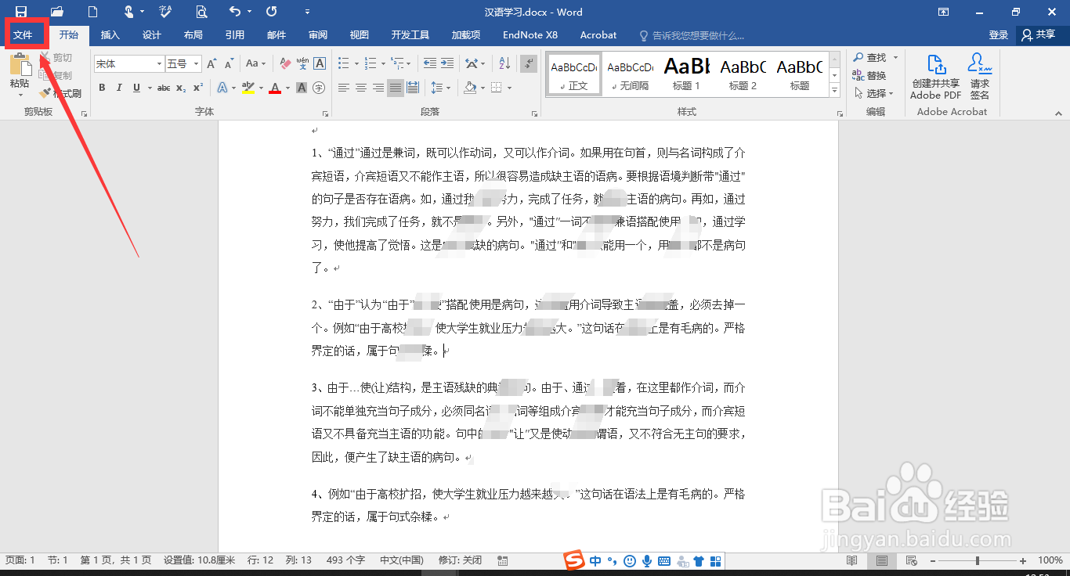Apply the 无间隔 style
This screenshot has width=1070, height=576.
(630, 74)
